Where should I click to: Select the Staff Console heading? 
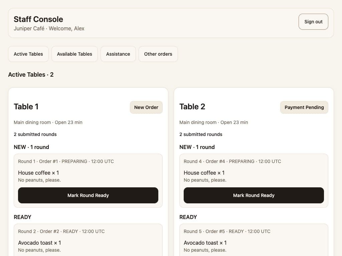tap(38, 19)
